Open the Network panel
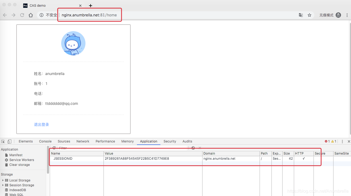This screenshot has width=351, height=196. [83, 141]
